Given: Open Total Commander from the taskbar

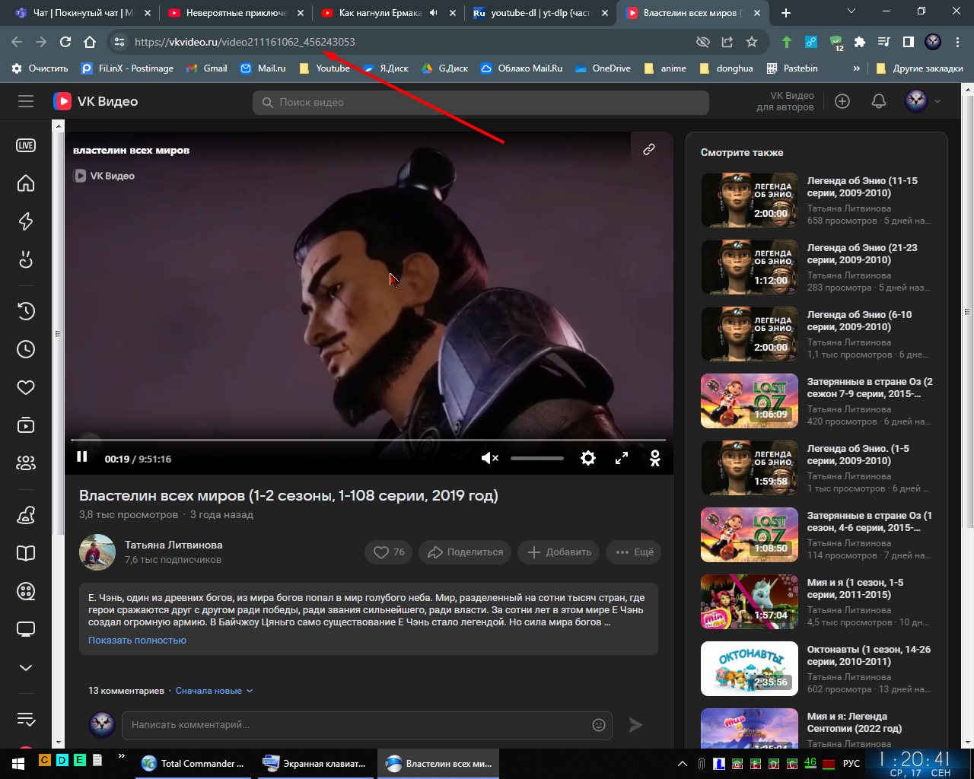Looking at the screenshot, I should tap(194, 763).
